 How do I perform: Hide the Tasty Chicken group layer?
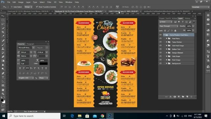pyautogui.click(x=160, y=42)
